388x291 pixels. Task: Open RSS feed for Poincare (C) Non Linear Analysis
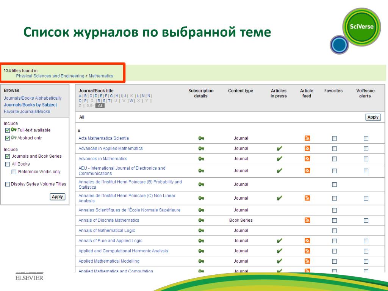pyautogui.click(x=307, y=198)
